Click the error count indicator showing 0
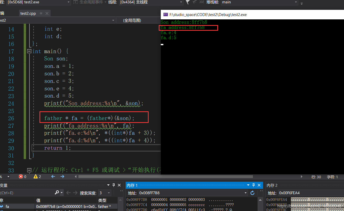Screen dimensions: 344x211 click(x=22, y=177)
